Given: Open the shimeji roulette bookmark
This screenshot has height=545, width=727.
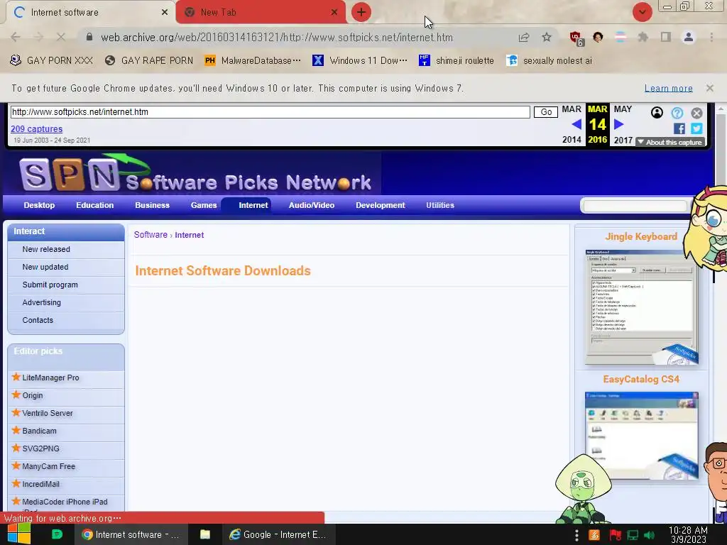Looking at the screenshot, I should pyautogui.click(x=457, y=61).
